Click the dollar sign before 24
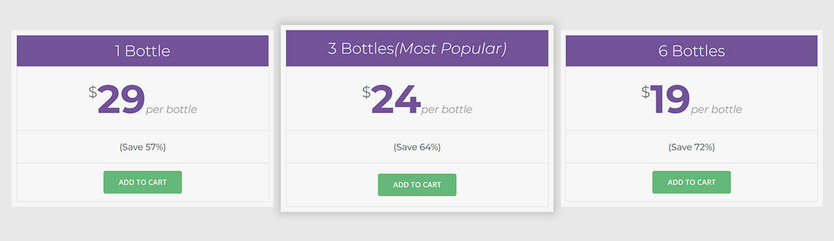834x241 pixels. point(366,92)
